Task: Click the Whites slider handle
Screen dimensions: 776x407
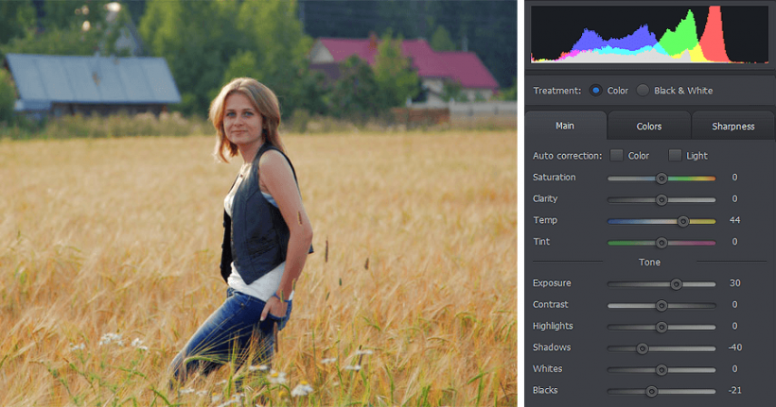Action: 661,370
